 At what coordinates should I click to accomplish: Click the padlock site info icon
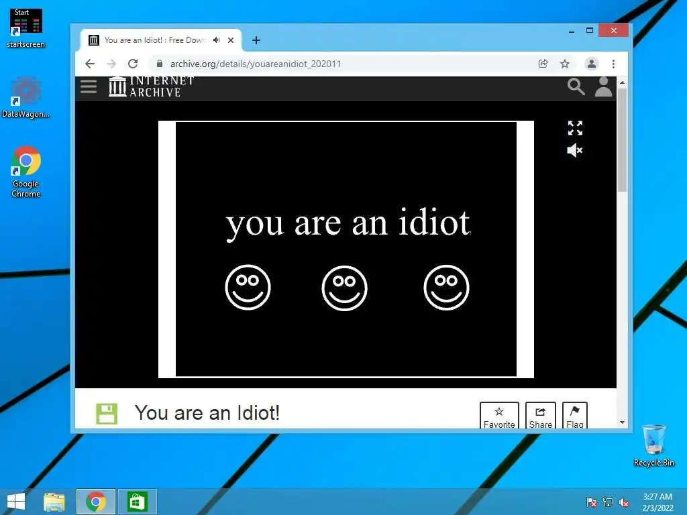point(160,64)
